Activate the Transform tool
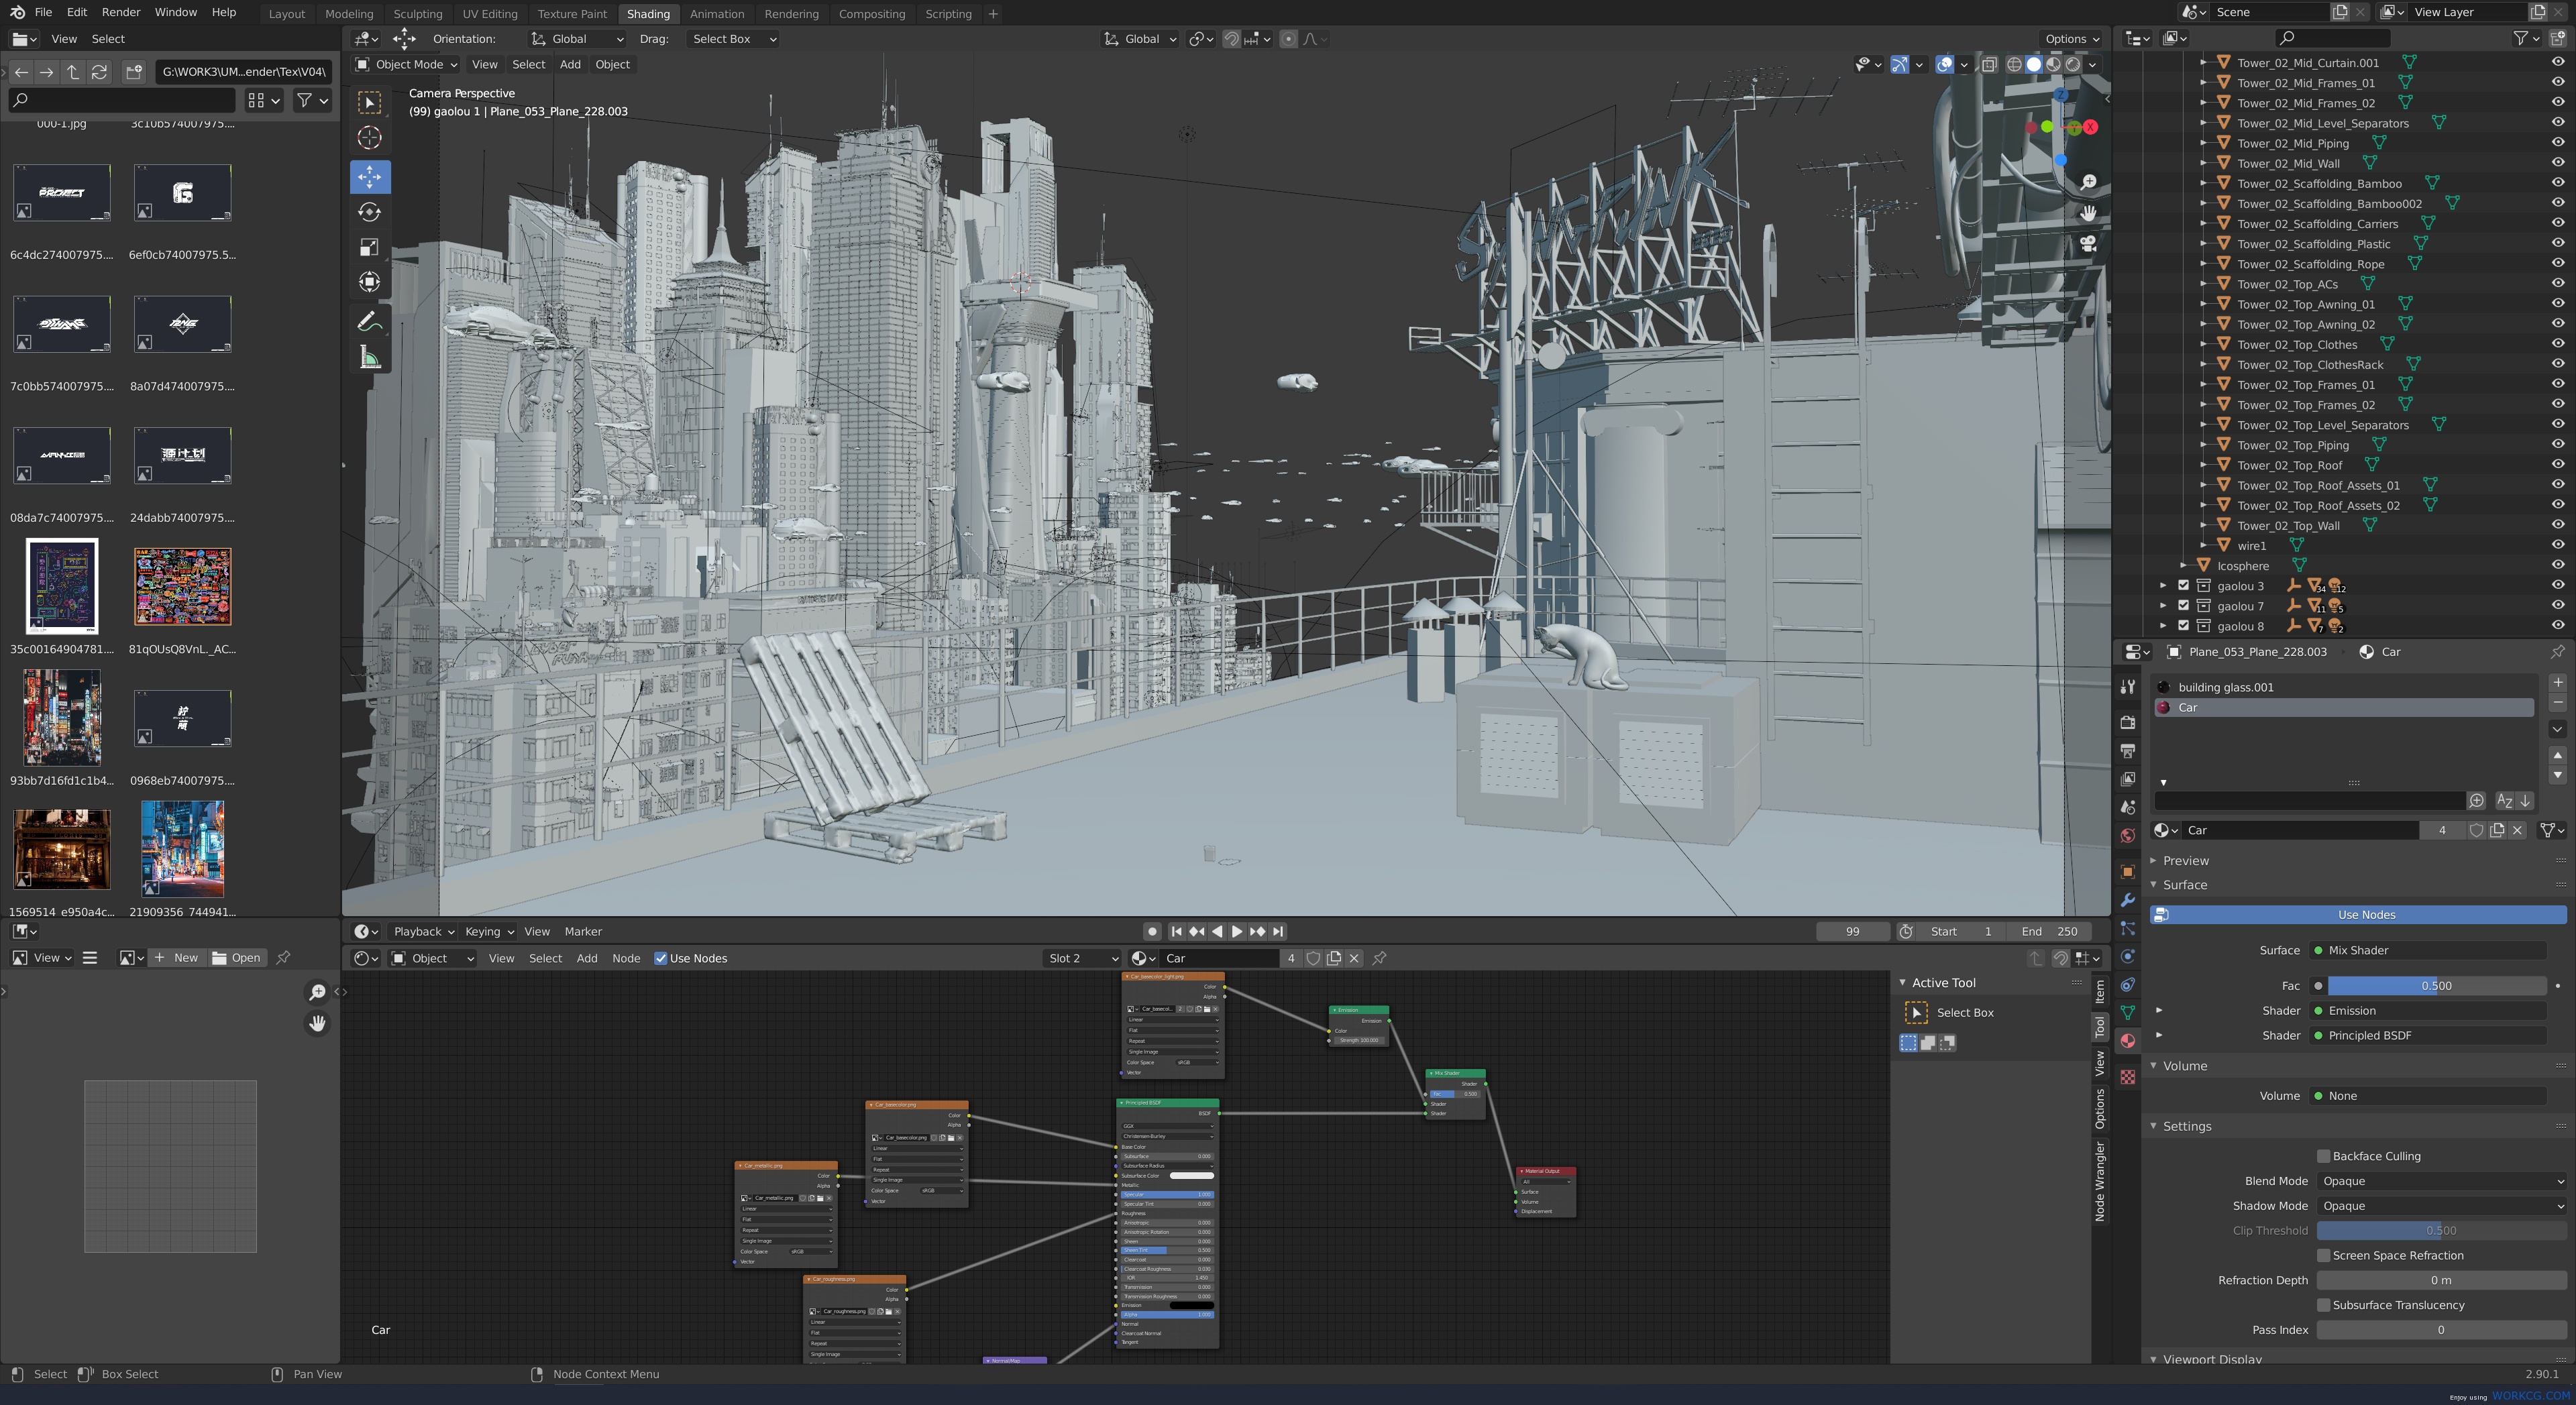 pyautogui.click(x=369, y=282)
